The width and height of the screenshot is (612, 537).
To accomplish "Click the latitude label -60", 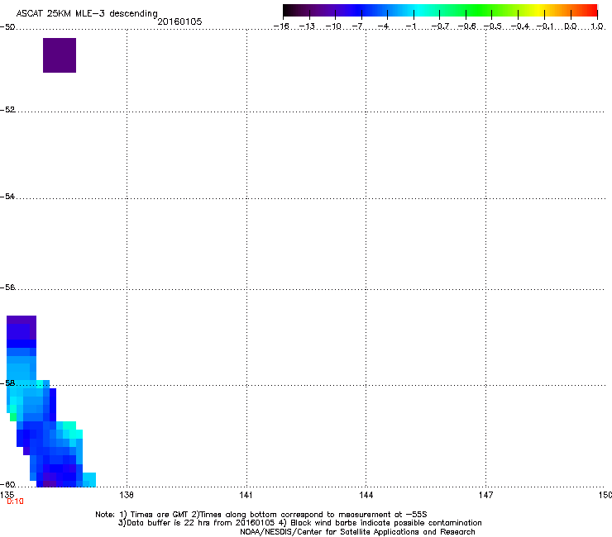I will (x=7, y=485).
